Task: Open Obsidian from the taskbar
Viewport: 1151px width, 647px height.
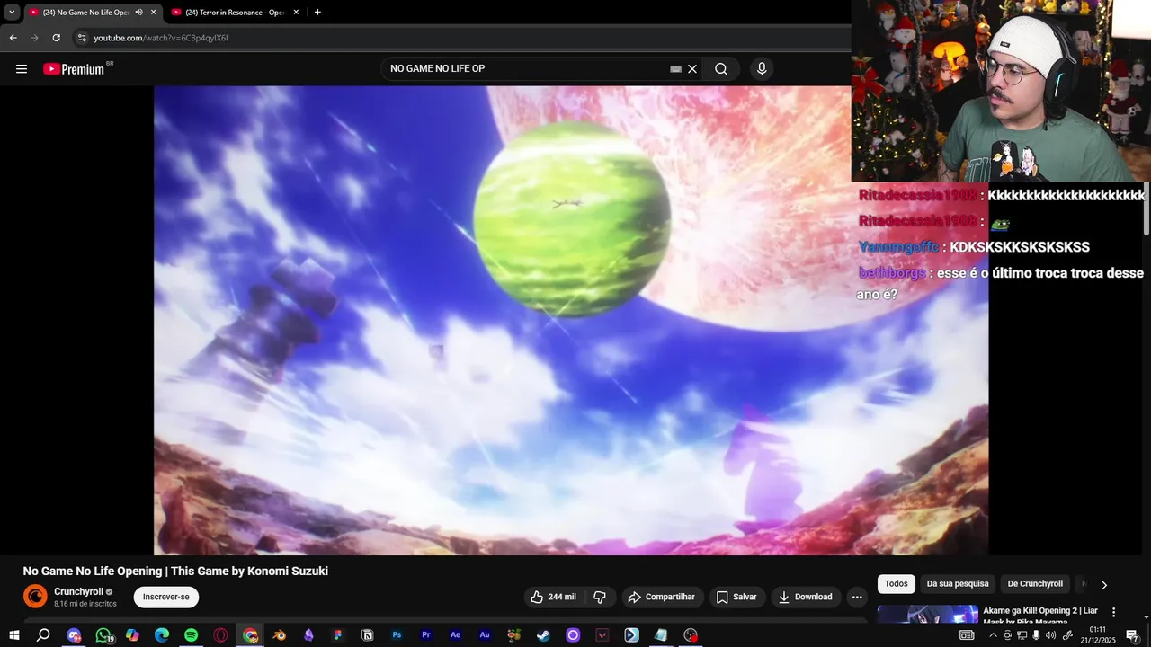Action: pyautogui.click(x=308, y=635)
